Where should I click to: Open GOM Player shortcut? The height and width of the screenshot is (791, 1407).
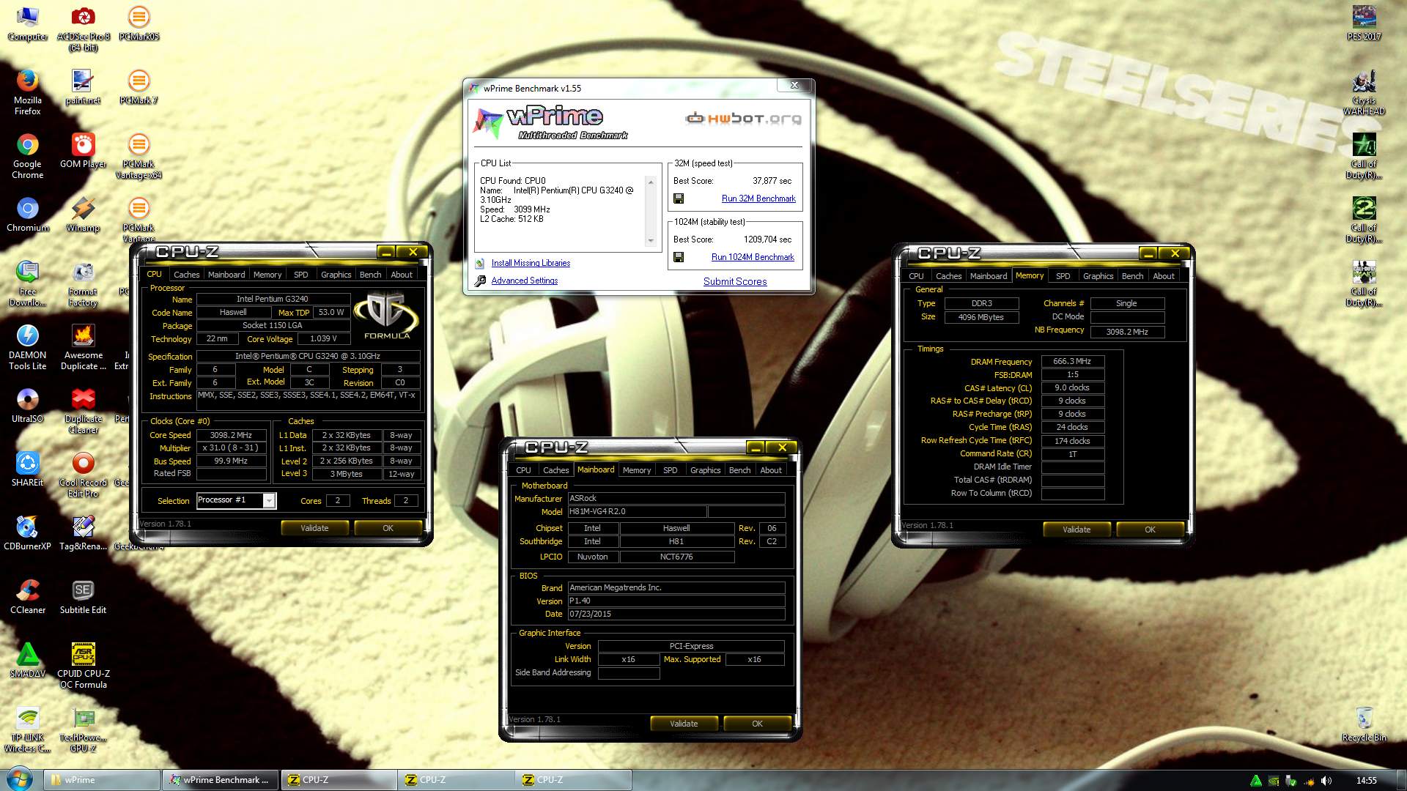[x=83, y=151]
